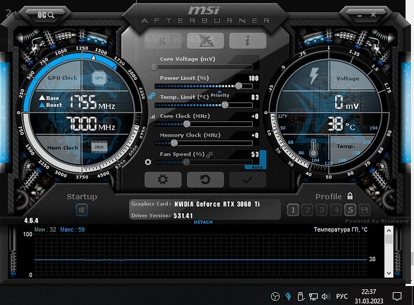The width and height of the screenshot is (414, 305).
Task: Toggle the Windows Startup button
Action: point(82,210)
